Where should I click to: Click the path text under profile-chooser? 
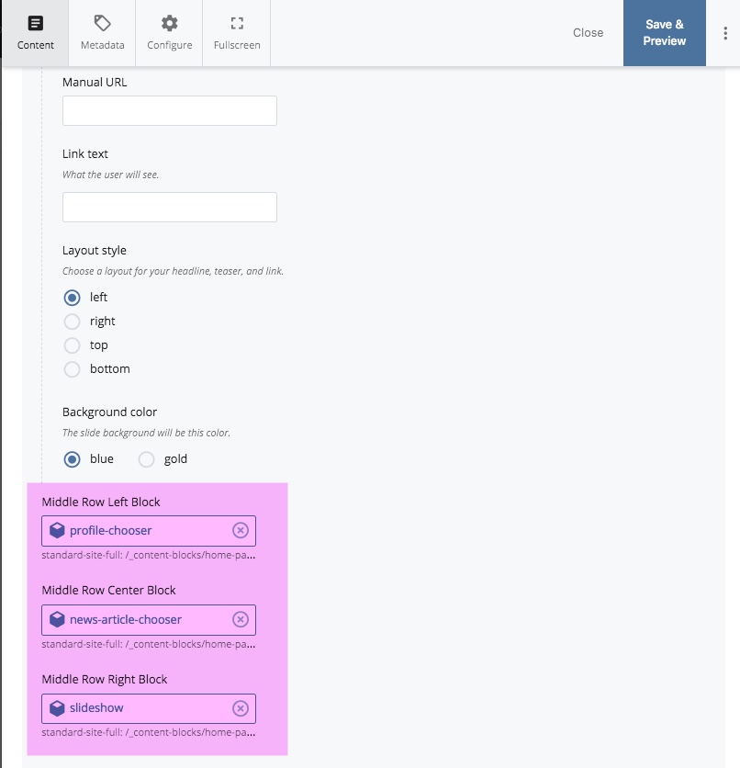pos(149,556)
